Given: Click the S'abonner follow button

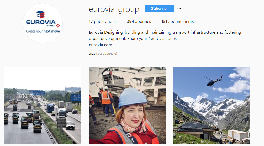Looking at the screenshot, I should [x=159, y=8].
